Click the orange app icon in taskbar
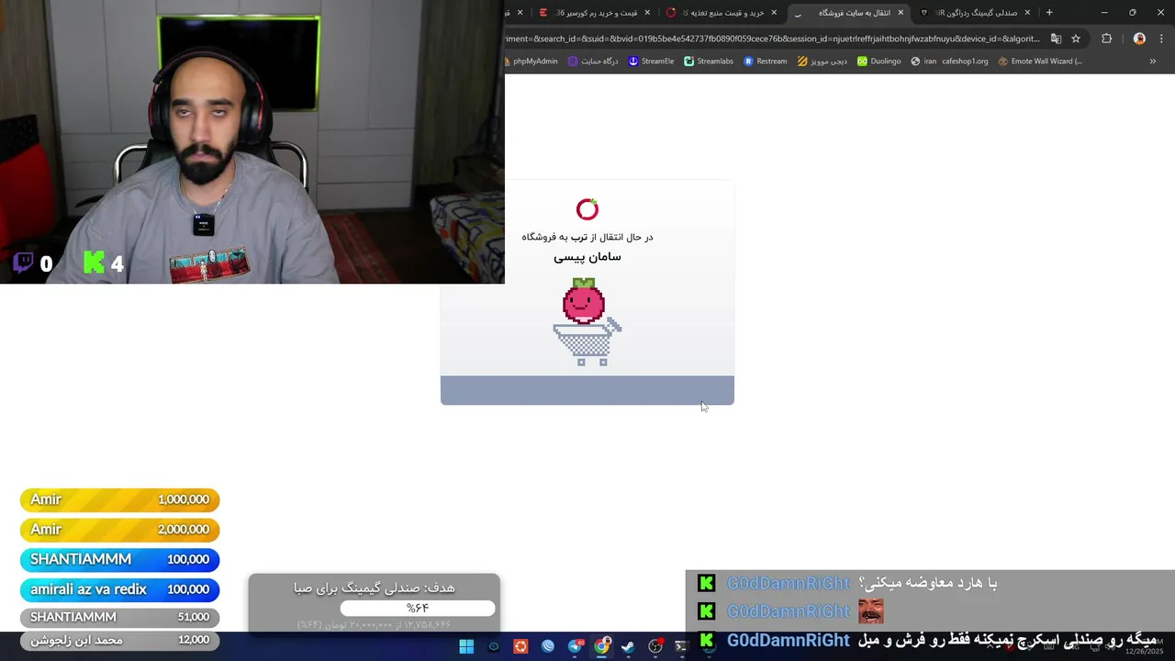 click(520, 646)
